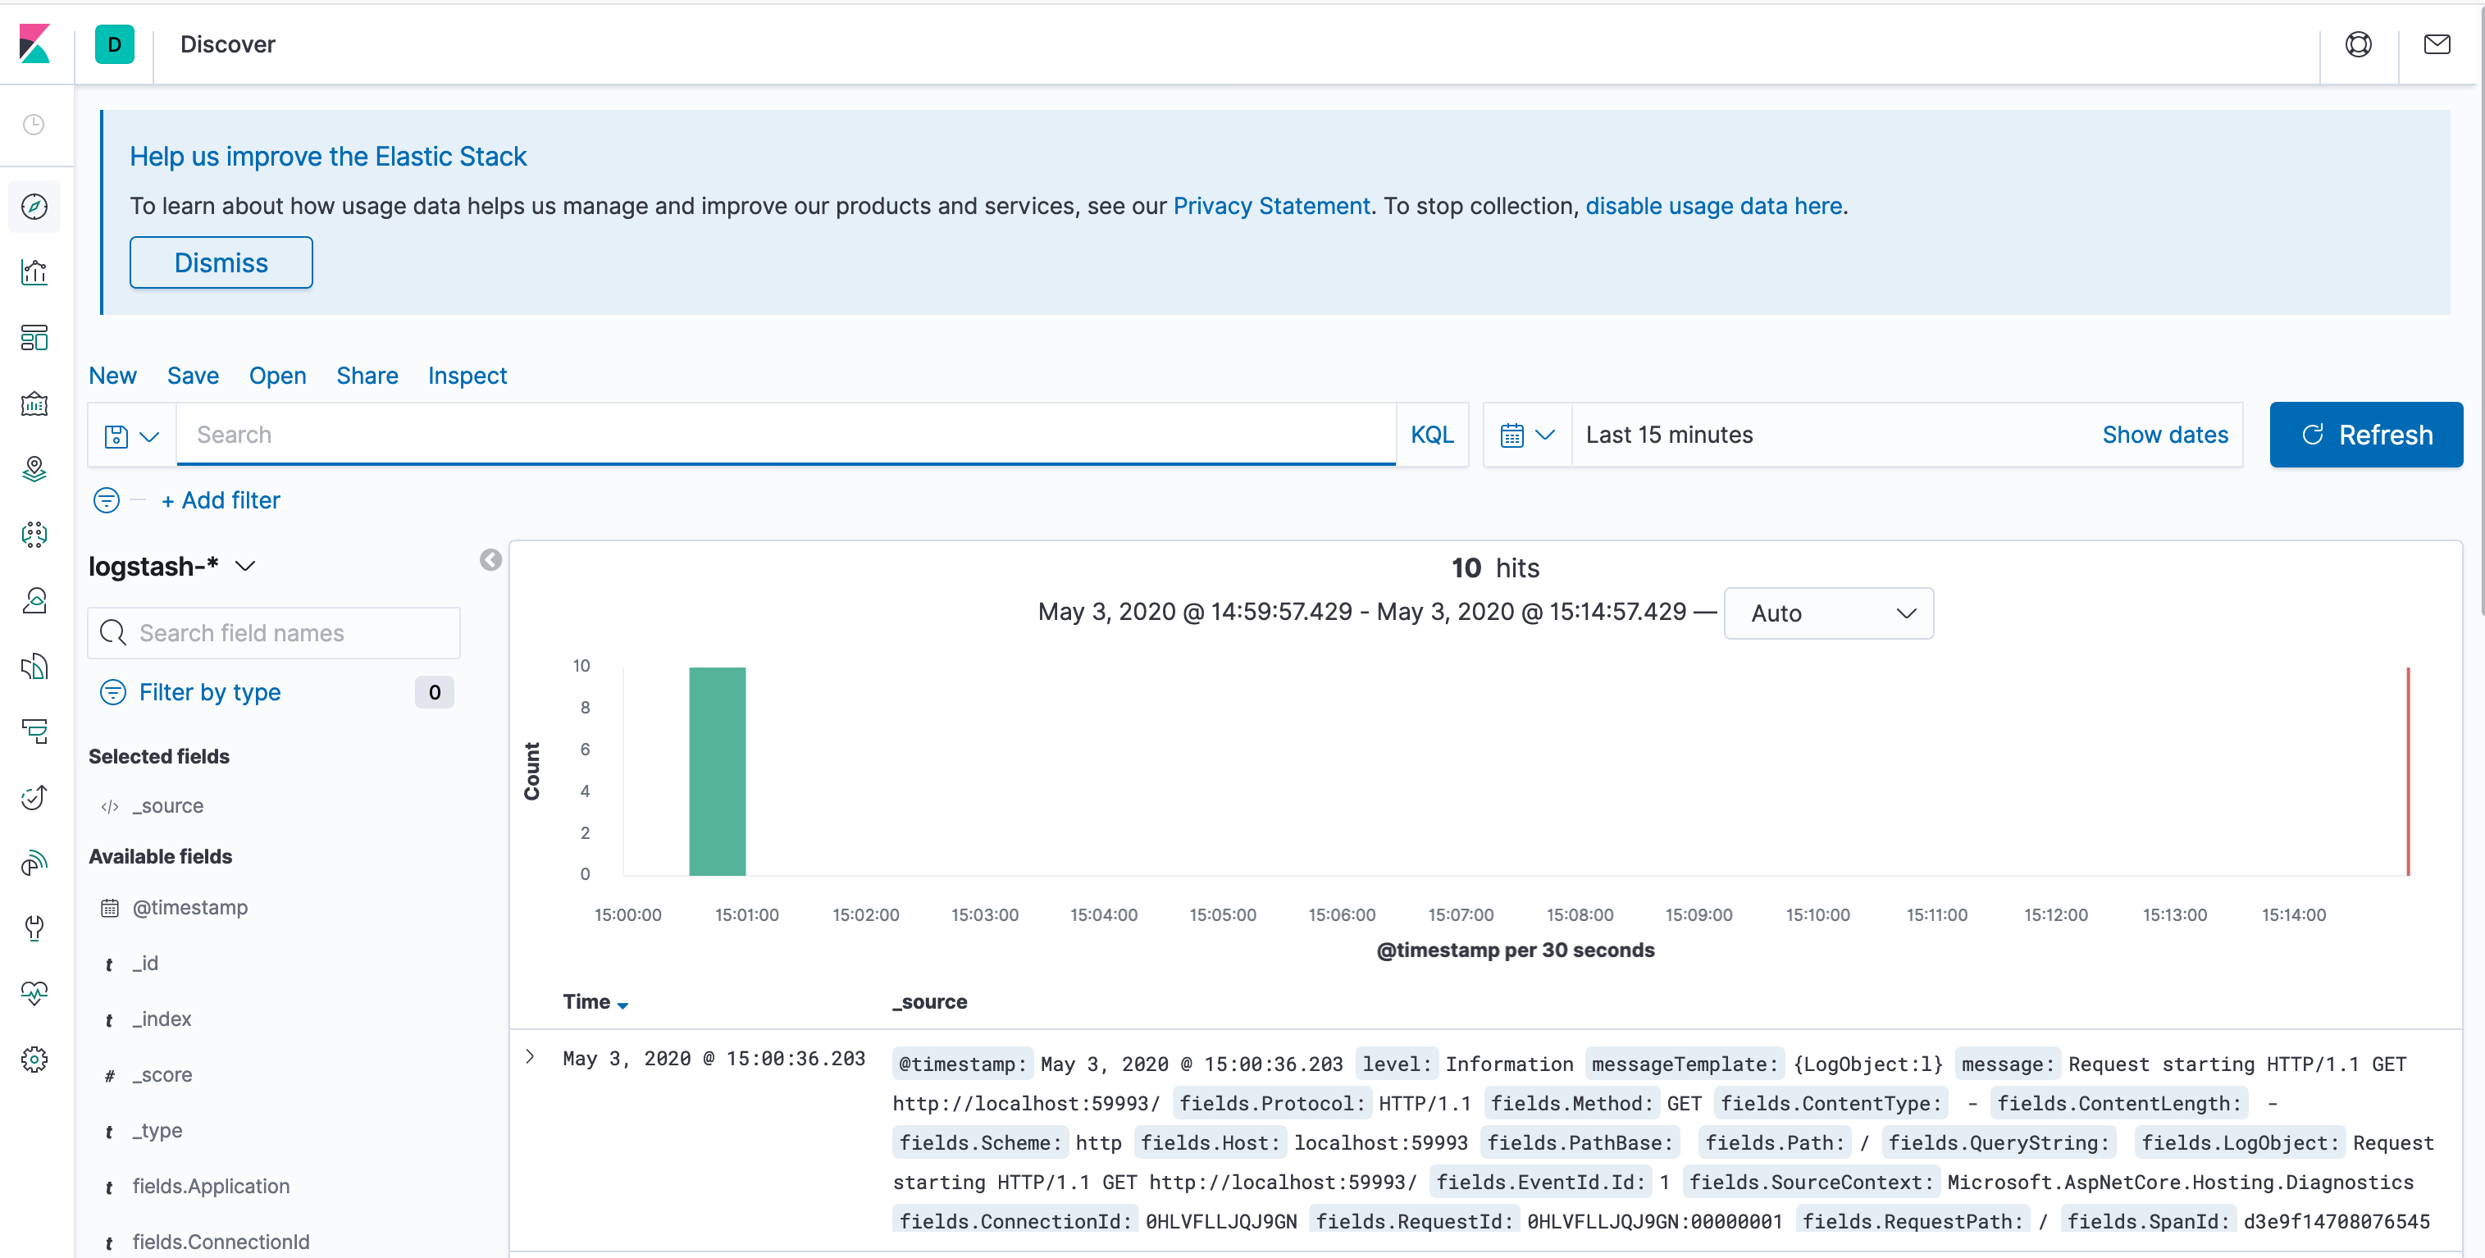Open the default space avatar D
Viewport: 2485px width, 1258px height.
tap(114, 44)
